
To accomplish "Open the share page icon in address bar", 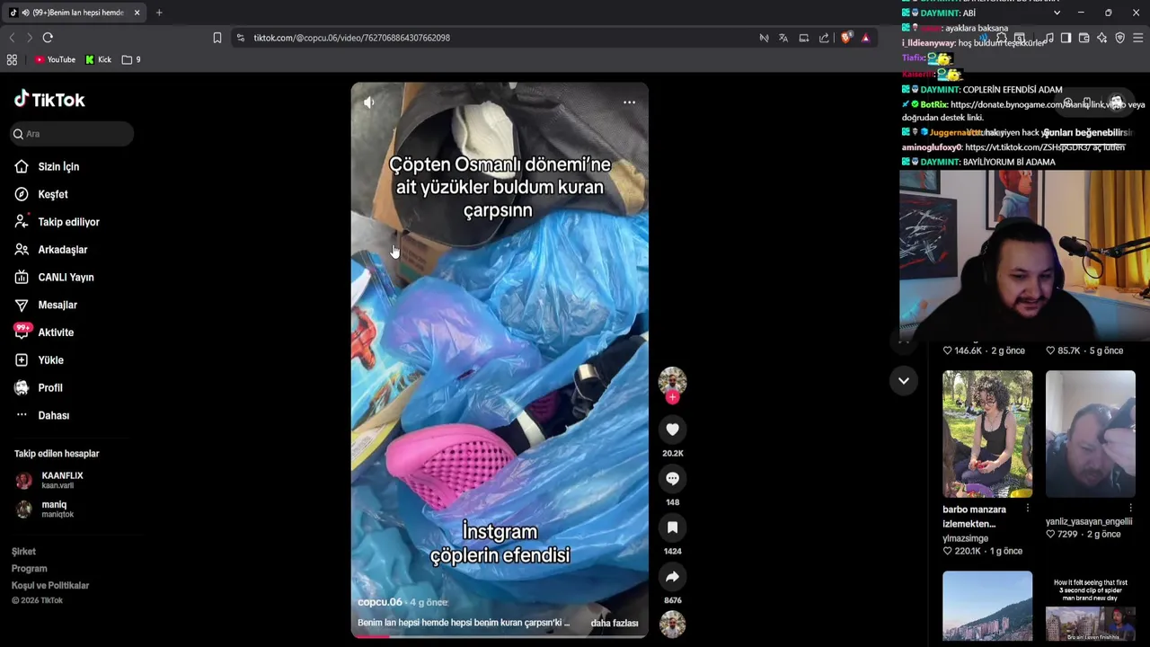I will [x=824, y=38].
